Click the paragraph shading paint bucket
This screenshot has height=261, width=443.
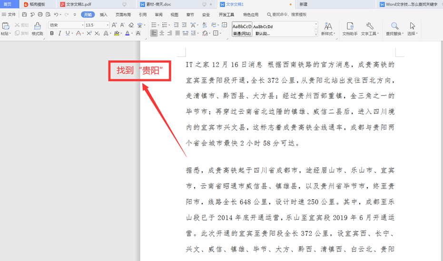click(x=205, y=33)
